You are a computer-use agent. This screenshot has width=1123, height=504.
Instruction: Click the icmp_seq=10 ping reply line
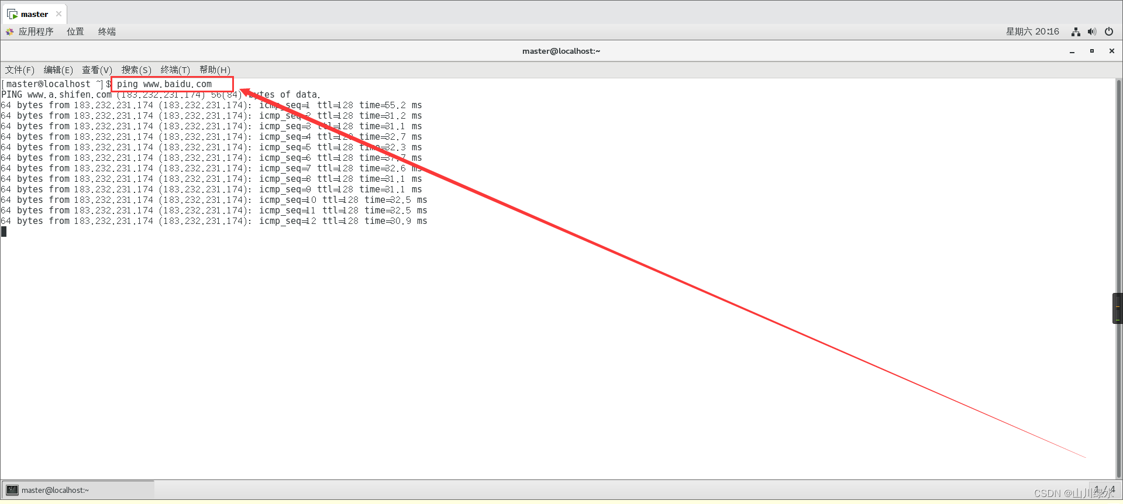click(x=214, y=200)
